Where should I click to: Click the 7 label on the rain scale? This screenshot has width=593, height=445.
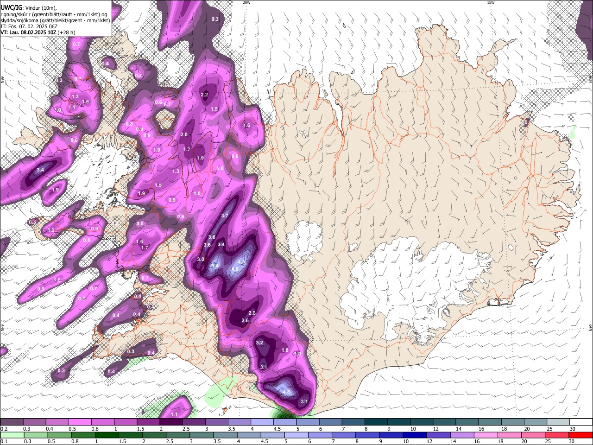332,441
